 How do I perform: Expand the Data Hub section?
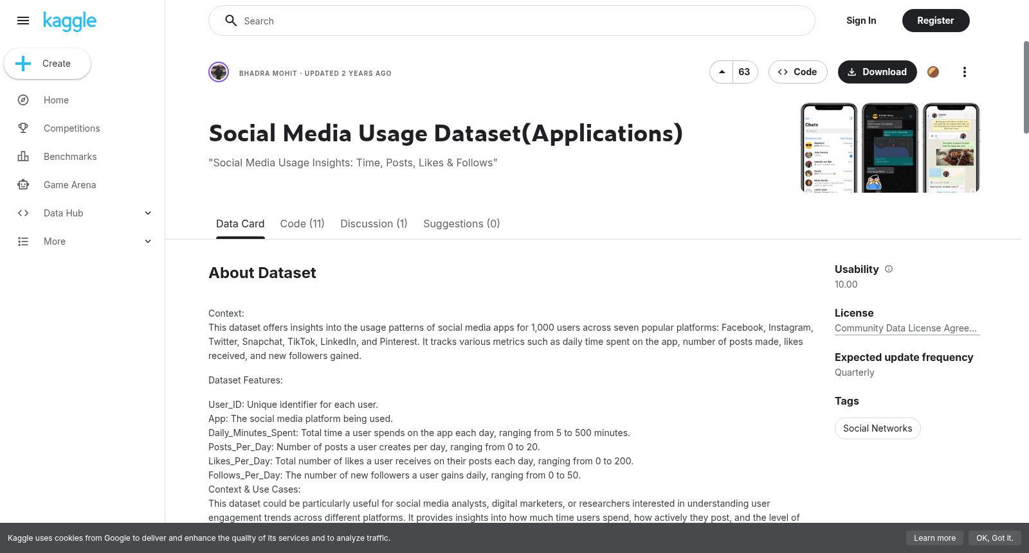coord(148,213)
